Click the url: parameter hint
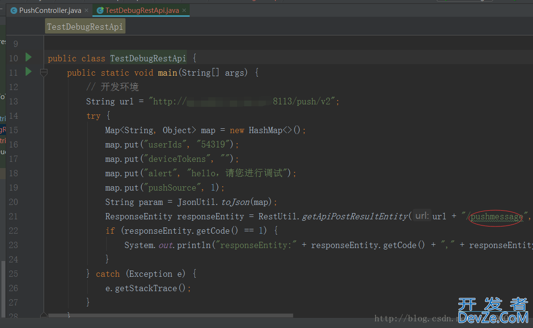This screenshot has height=328, width=533. click(x=422, y=216)
